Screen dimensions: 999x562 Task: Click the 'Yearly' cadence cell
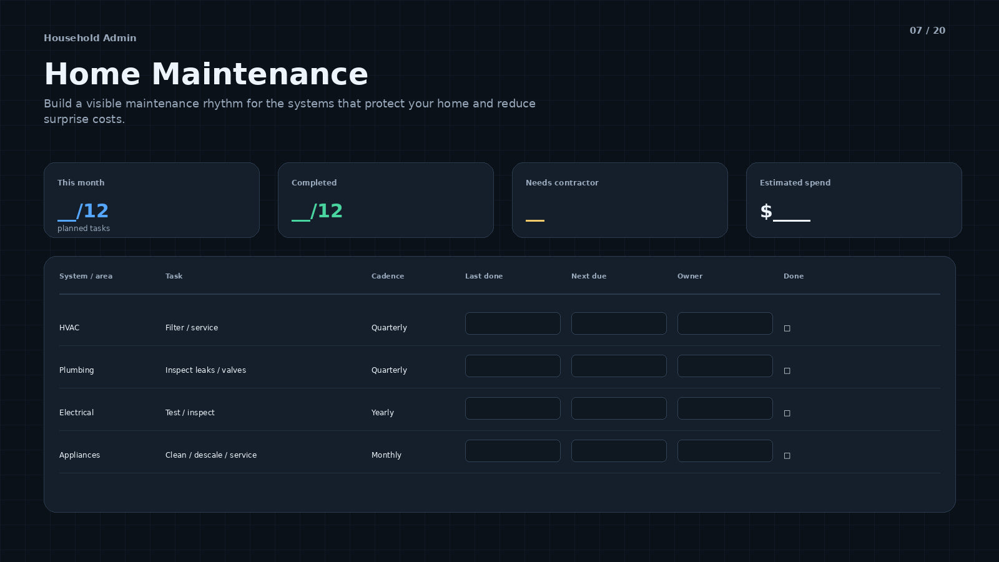pyautogui.click(x=383, y=413)
